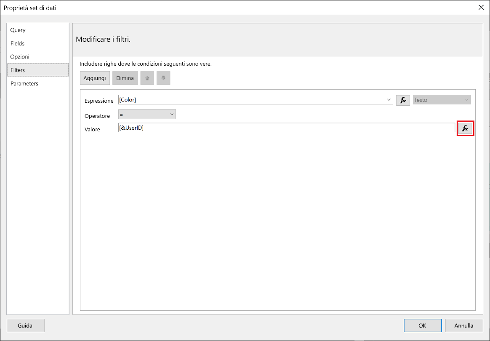This screenshot has width=490, height=341.
Task: Expand the Espressione field dropdown
Action: click(x=389, y=100)
